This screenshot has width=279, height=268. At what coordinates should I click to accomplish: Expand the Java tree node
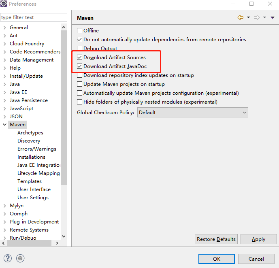pos(5,84)
